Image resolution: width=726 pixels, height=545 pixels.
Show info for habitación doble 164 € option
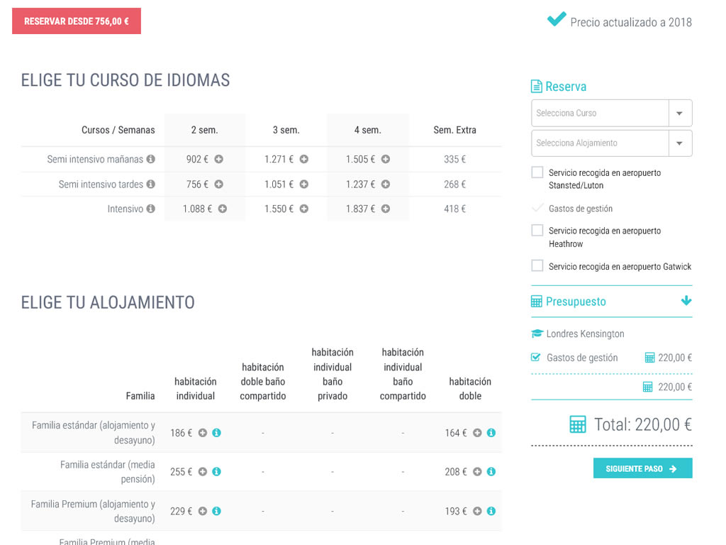(x=491, y=433)
